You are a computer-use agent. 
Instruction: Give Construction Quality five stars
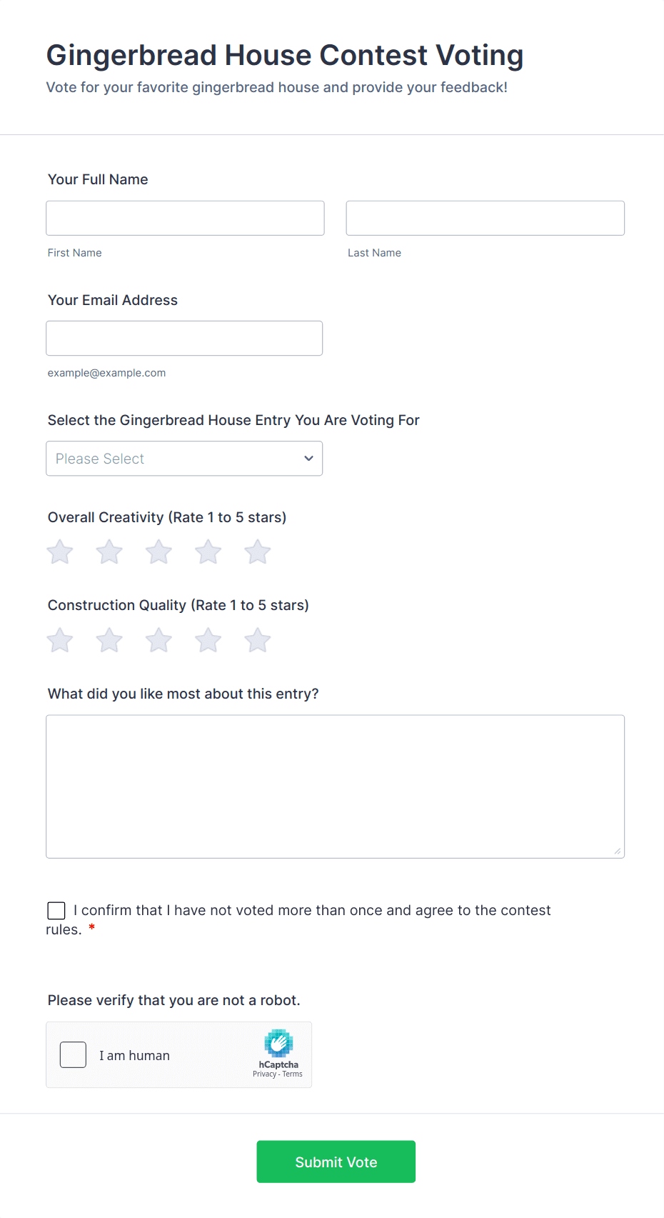coord(257,641)
